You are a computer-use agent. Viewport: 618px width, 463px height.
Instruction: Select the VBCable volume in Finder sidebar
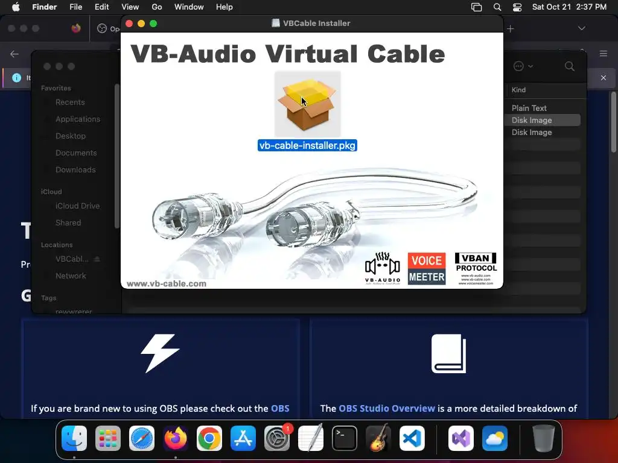tap(72, 259)
